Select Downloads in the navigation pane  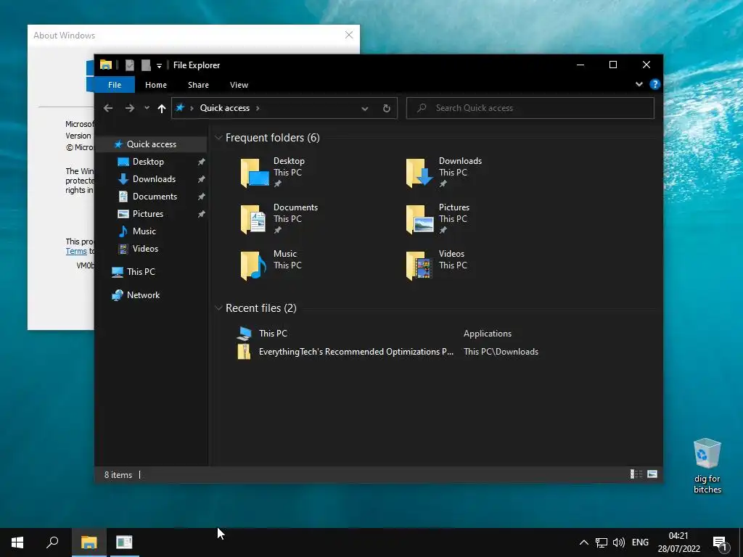point(154,179)
